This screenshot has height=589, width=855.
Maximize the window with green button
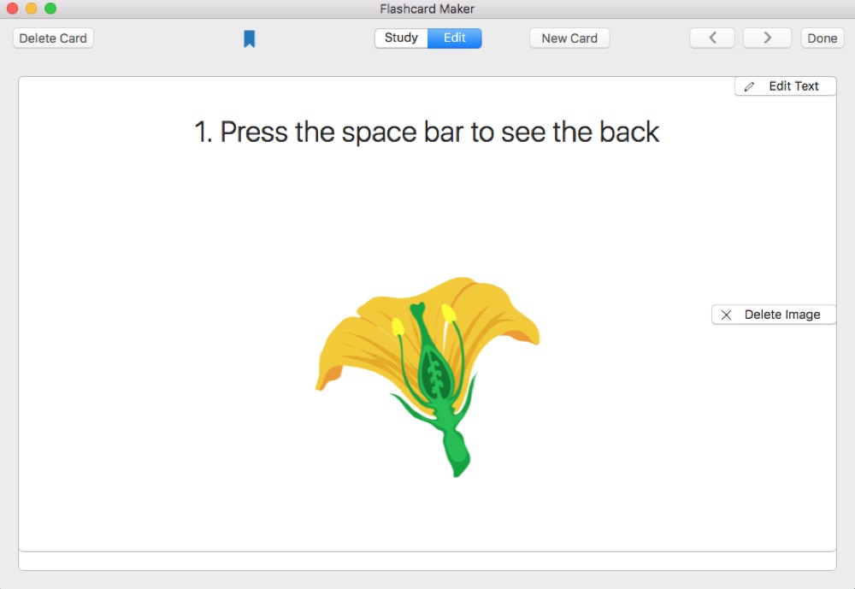click(x=50, y=9)
